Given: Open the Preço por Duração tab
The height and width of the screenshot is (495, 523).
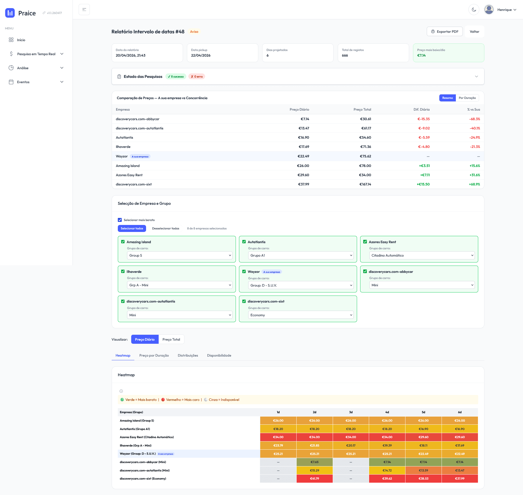Looking at the screenshot, I should click(x=154, y=355).
